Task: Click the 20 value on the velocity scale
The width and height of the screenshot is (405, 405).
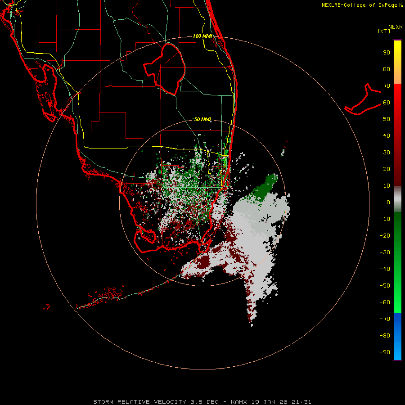Action: (387, 169)
